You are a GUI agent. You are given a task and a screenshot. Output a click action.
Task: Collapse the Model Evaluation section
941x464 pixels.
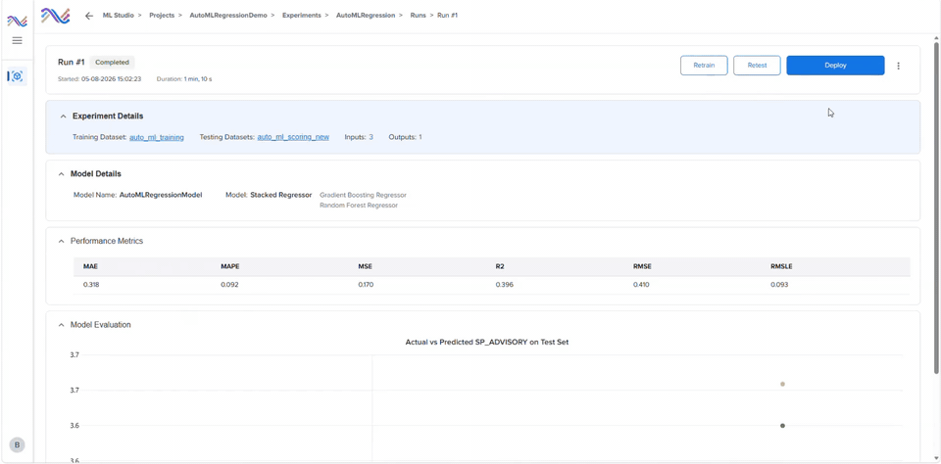click(x=61, y=325)
